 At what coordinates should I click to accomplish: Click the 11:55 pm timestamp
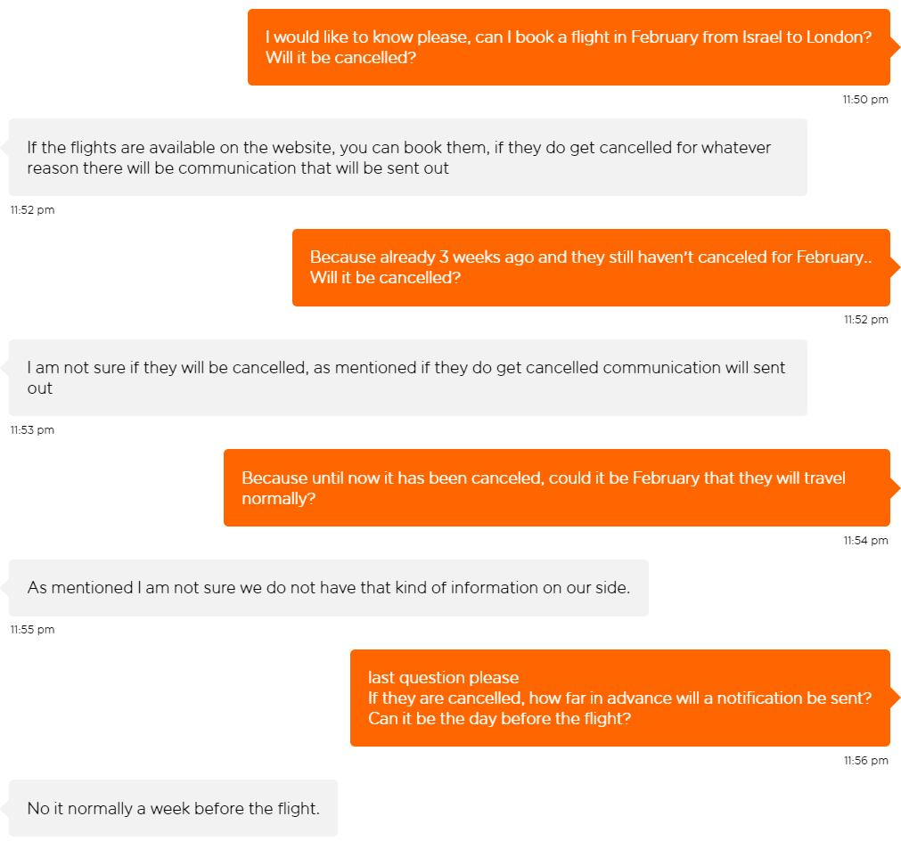[32, 630]
